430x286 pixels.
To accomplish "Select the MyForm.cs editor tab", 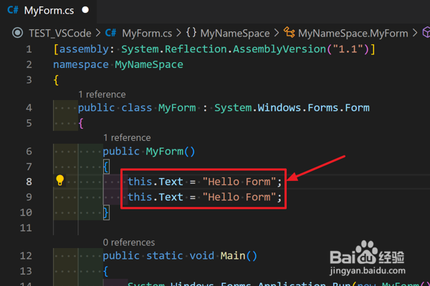I will 48,11.
